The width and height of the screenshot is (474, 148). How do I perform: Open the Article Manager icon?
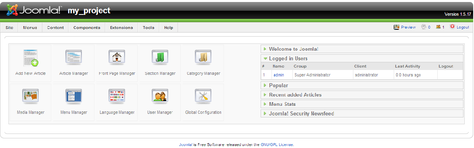tap(74, 57)
